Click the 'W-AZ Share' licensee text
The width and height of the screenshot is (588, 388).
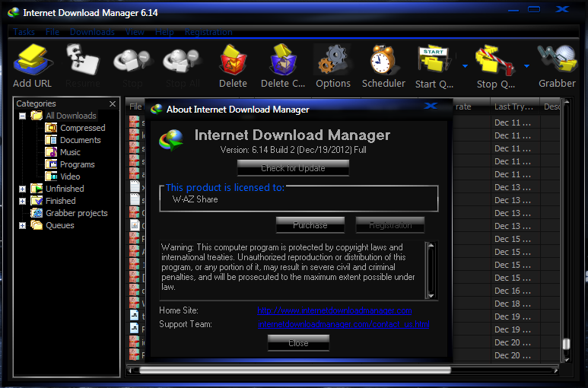tap(195, 199)
